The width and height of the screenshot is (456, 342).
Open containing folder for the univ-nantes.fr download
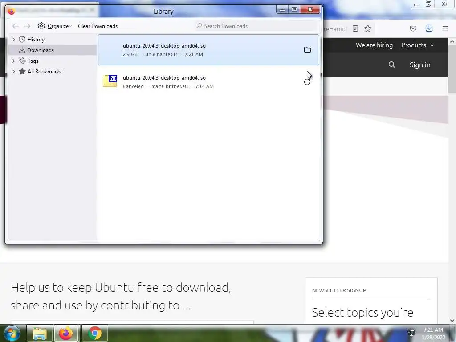pos(307,50)
